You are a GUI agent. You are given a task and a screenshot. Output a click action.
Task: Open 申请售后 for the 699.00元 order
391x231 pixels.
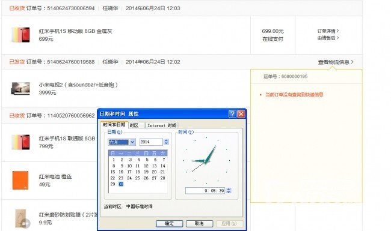tap(328, 38)
